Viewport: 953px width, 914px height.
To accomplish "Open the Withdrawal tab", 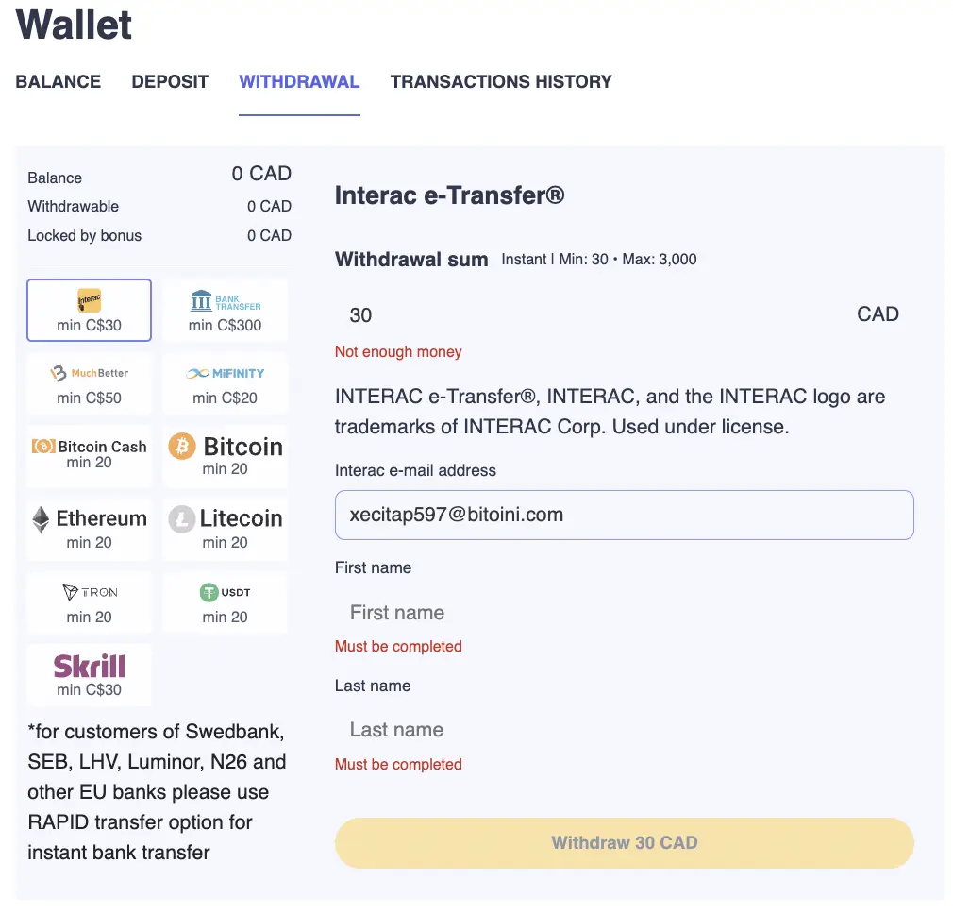I will coord(299,82).
